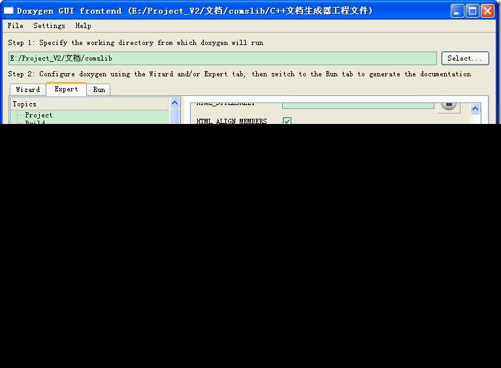
Task: Close the Doxygen GUI frontend window
Action: pos(487,11)
